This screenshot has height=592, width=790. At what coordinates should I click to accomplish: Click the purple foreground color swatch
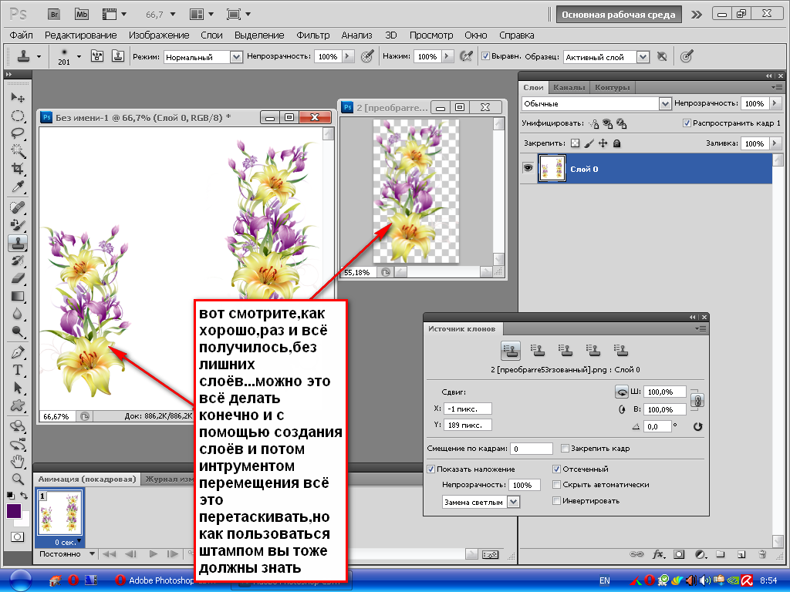[14, 510]
